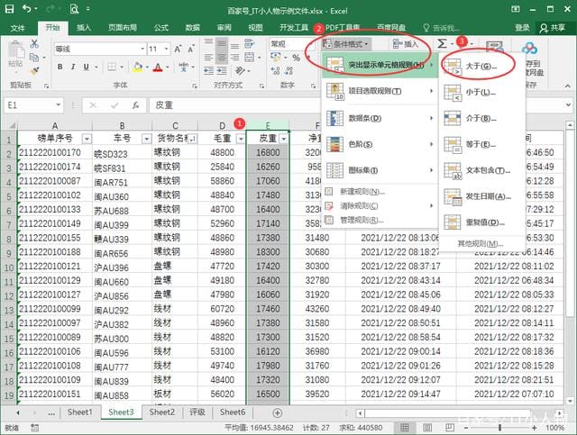Switch to the Sheet2 worksheet tab
The height and width of the screenshot is (435, 577).
coord(161,412)
